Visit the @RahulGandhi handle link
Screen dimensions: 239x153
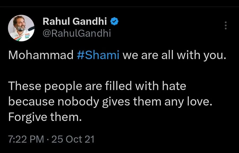coord(77,33)
